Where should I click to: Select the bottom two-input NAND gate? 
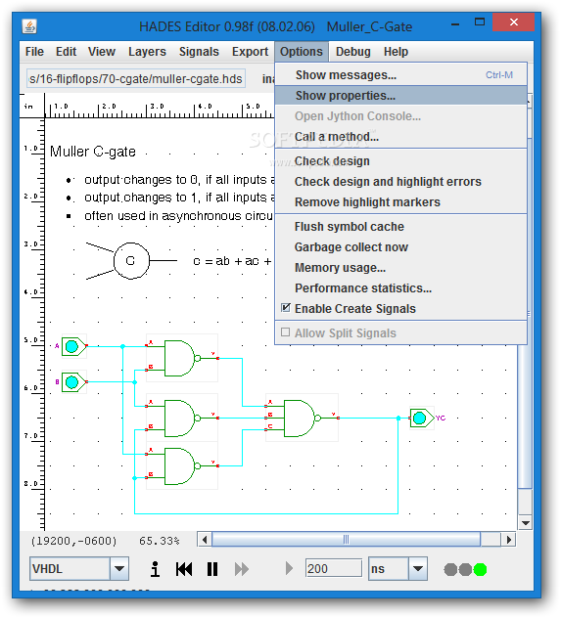(x=181, y=465)
